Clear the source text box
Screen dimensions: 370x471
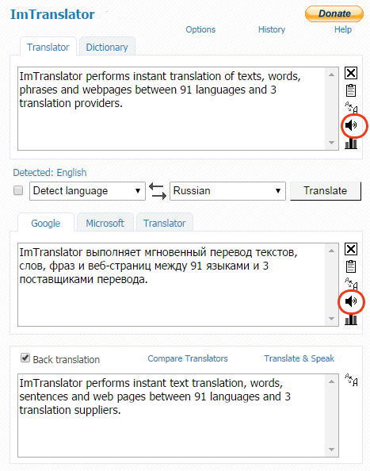351,73
